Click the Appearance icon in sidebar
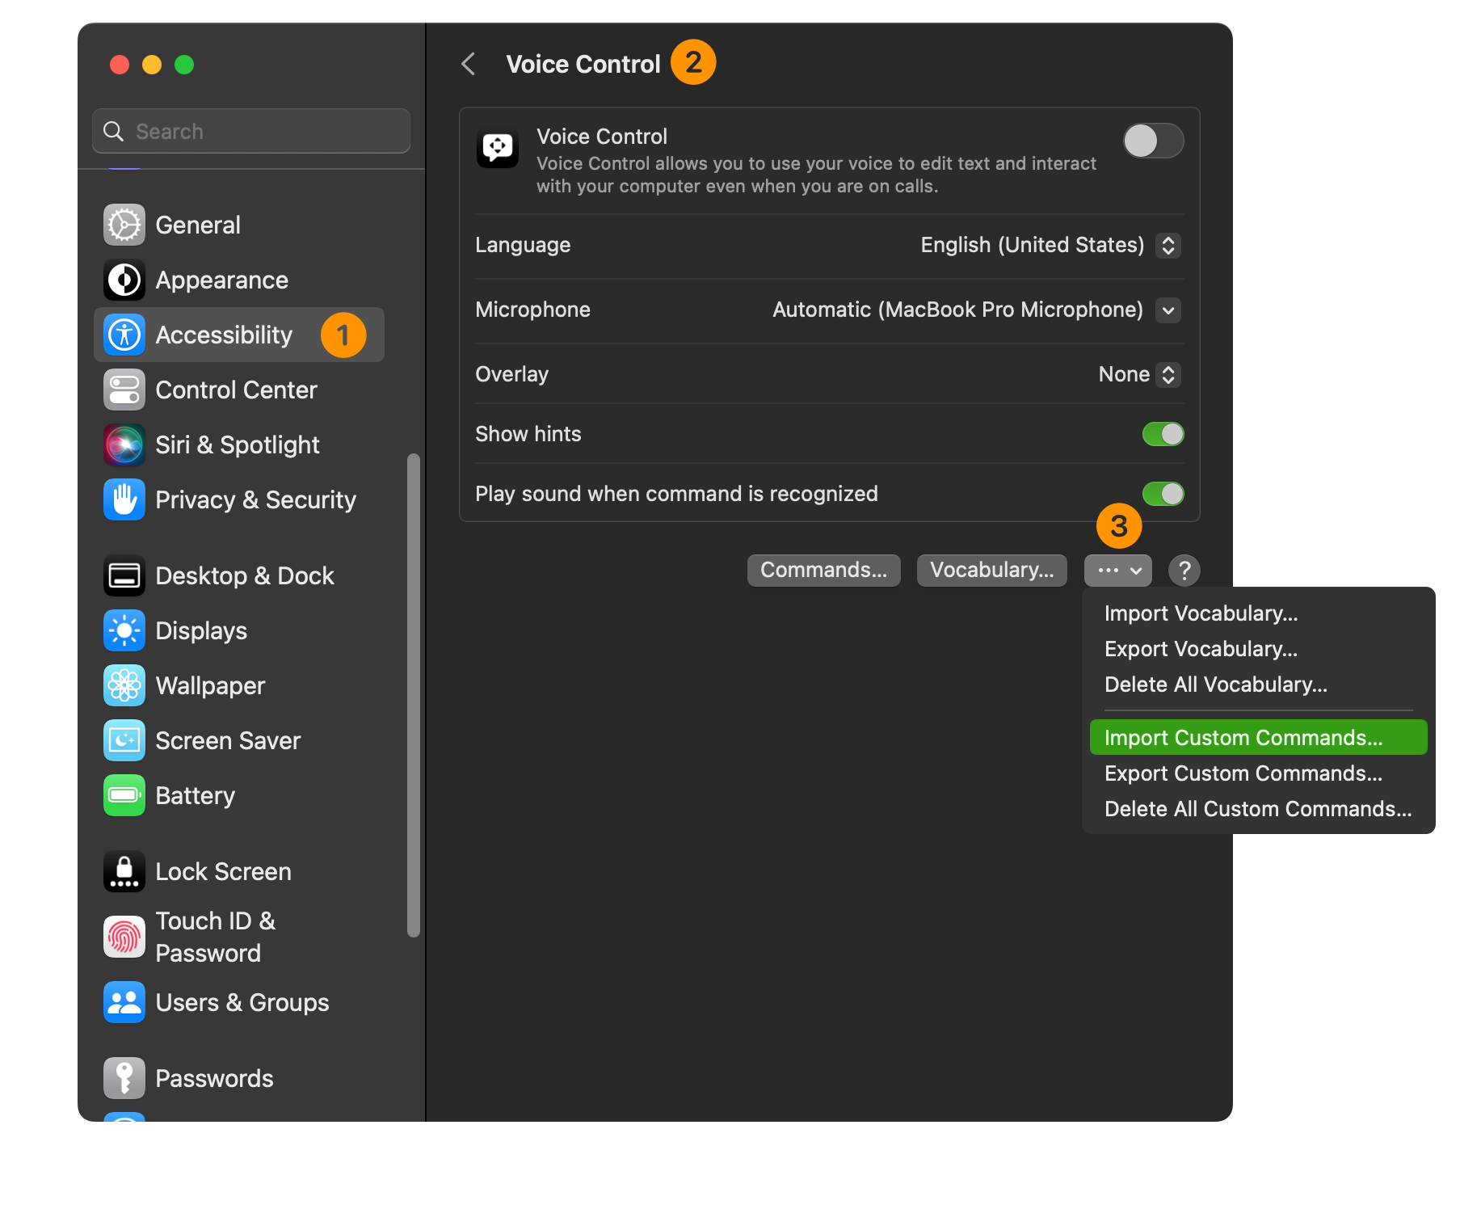 tap(124, 280)
